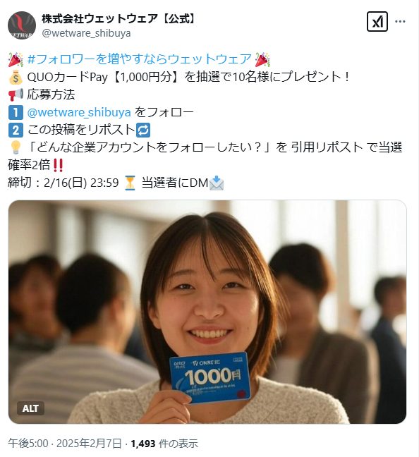The image size is (419, 457).
Task: Click the @wetware_shibuya handle under the name
Action: click(86, 33)
